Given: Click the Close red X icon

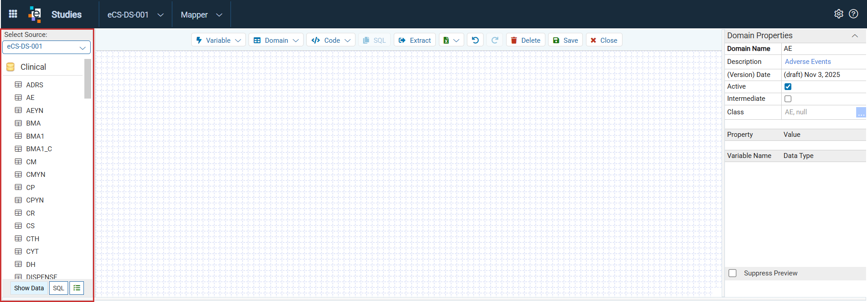Looking at the screenshot, I should pos(594,41).
